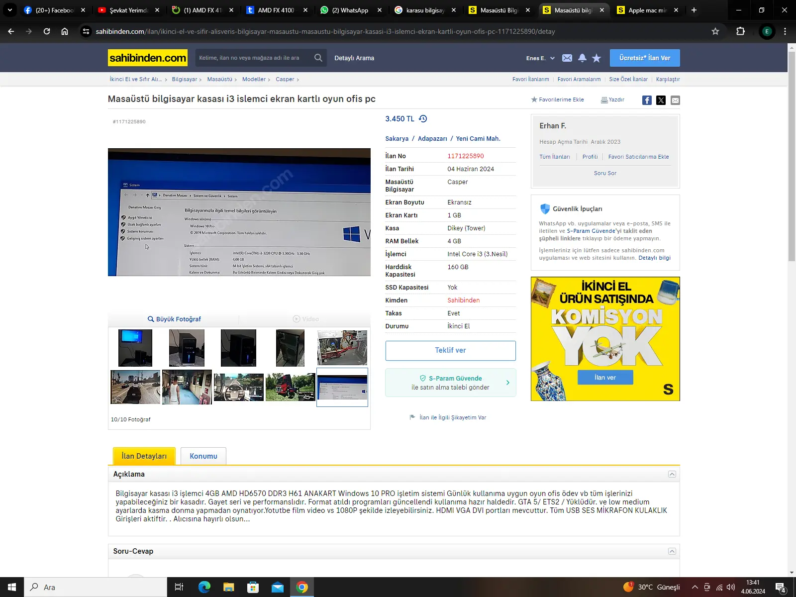Click İlan ver button in yellow ad
The image size is (796, 597).
[x=605, y=377]
